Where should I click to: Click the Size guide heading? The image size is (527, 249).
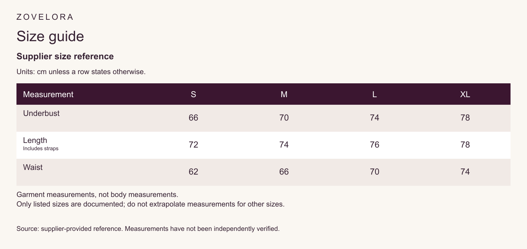tap(50, 36)
